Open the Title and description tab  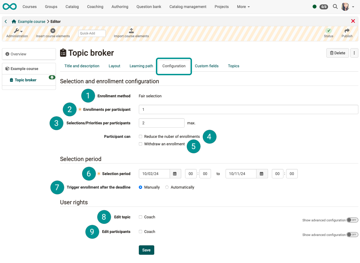(82, 66)
